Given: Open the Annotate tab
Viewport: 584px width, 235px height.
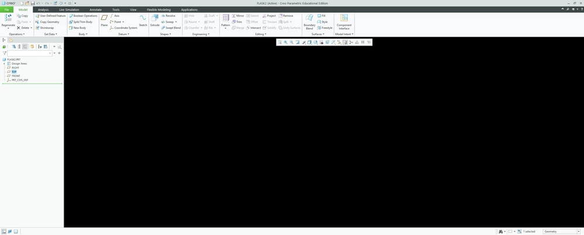Looking at the screenshot, I should tap(96, 10).
